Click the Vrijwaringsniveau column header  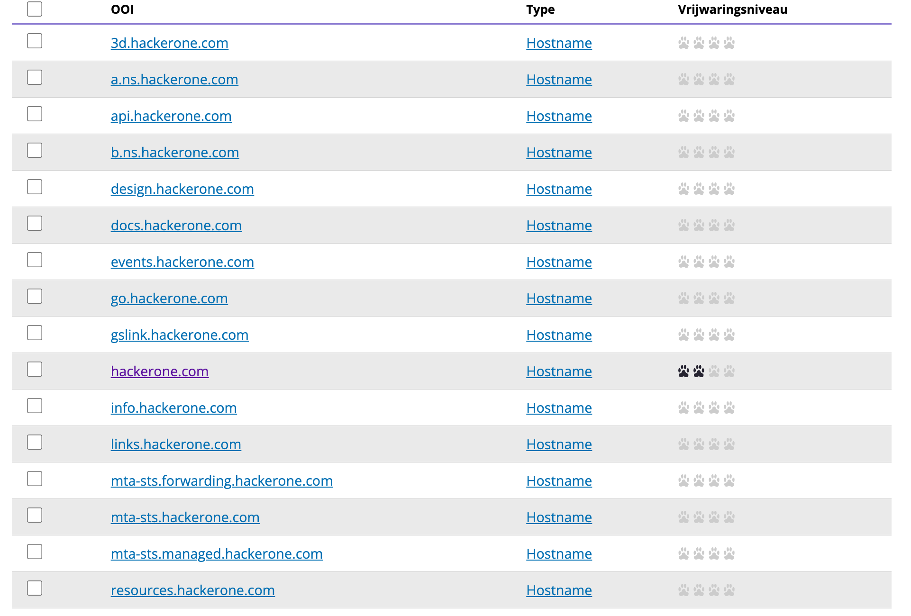732,9
